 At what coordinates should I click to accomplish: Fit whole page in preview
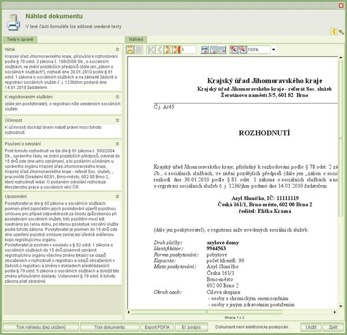[x=213, y=50]
